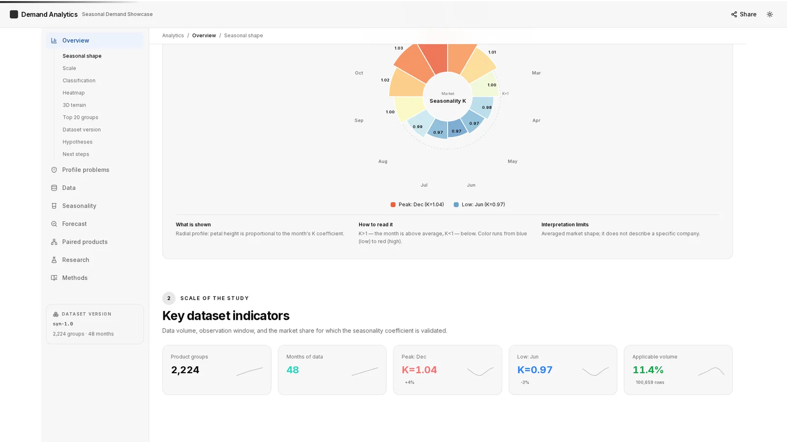The image size is (787, 442).
Task: Click the 100,659 rows label
Action: click(x=650, y=383)
